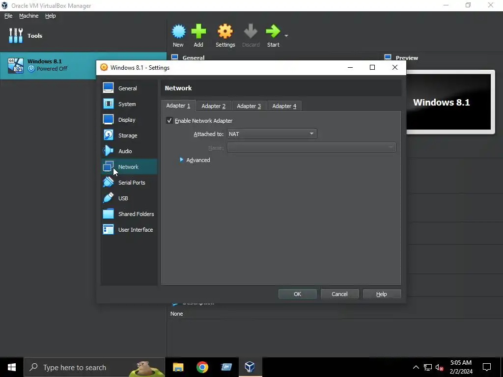Viewport: 503px width, 377px height.
Task: Open the General settings category icon
Action: tap(108, 88)
